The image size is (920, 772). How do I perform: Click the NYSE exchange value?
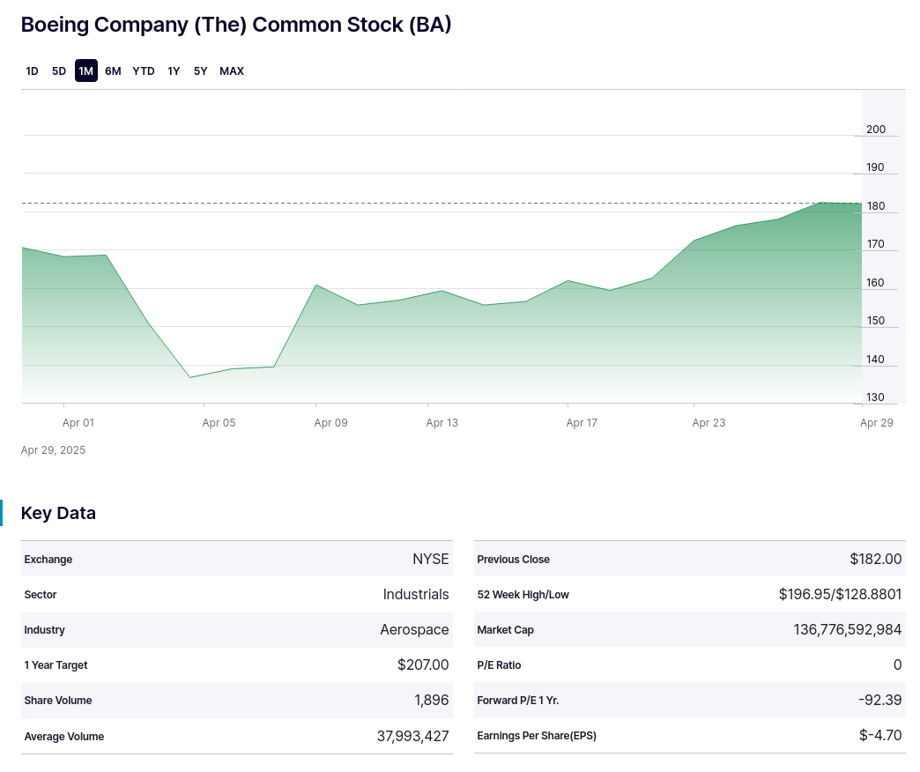coord(431,559)
